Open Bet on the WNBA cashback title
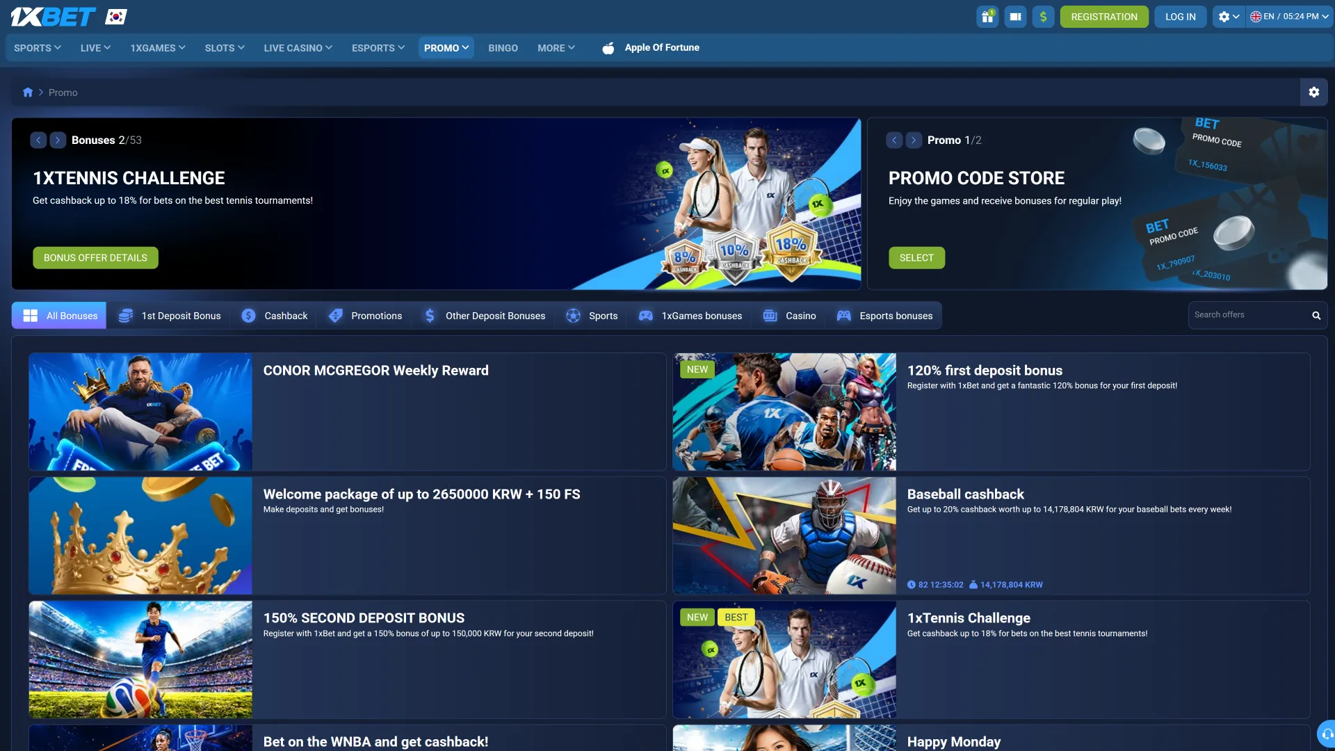 pos(375,742)
